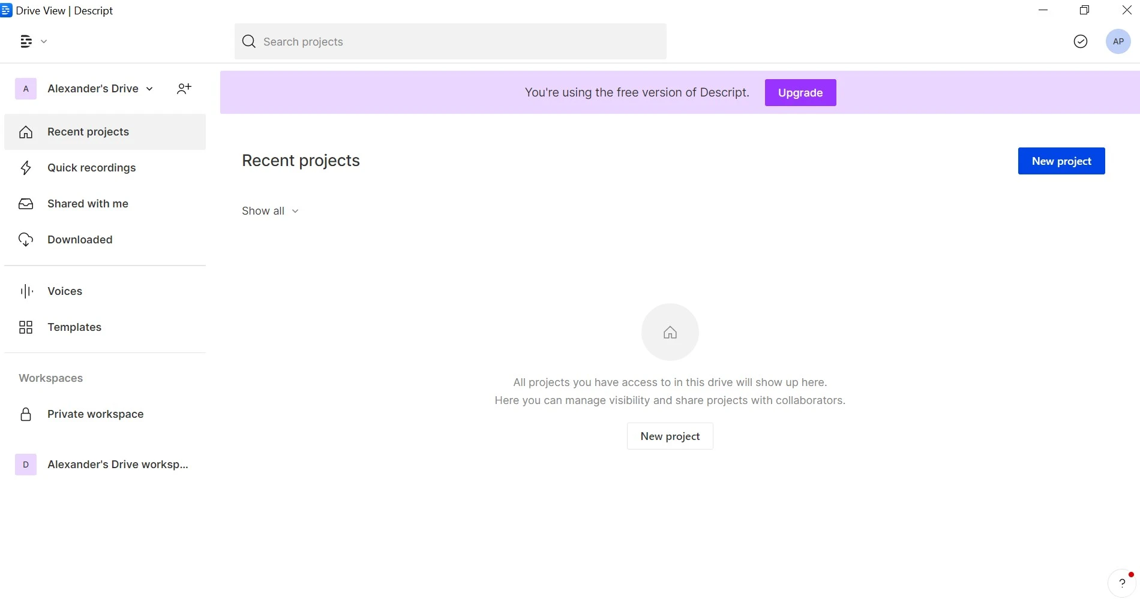Expand the chevron beside the Descript logo
Screen dimensions: 1140x606
pos(44,41)
